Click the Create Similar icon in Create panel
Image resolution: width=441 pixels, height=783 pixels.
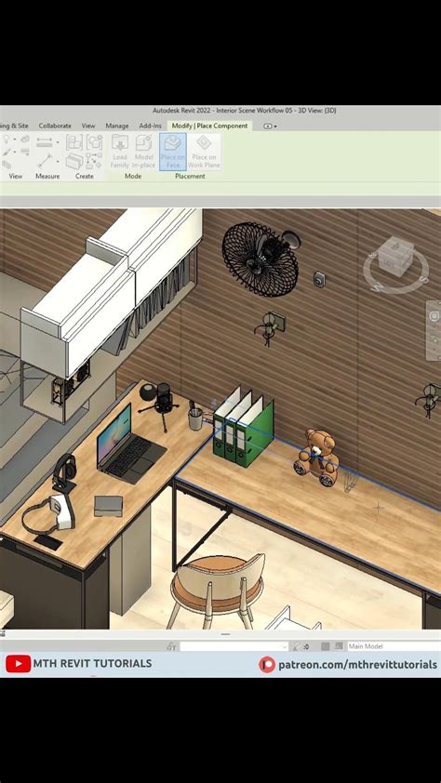point(74,161)
